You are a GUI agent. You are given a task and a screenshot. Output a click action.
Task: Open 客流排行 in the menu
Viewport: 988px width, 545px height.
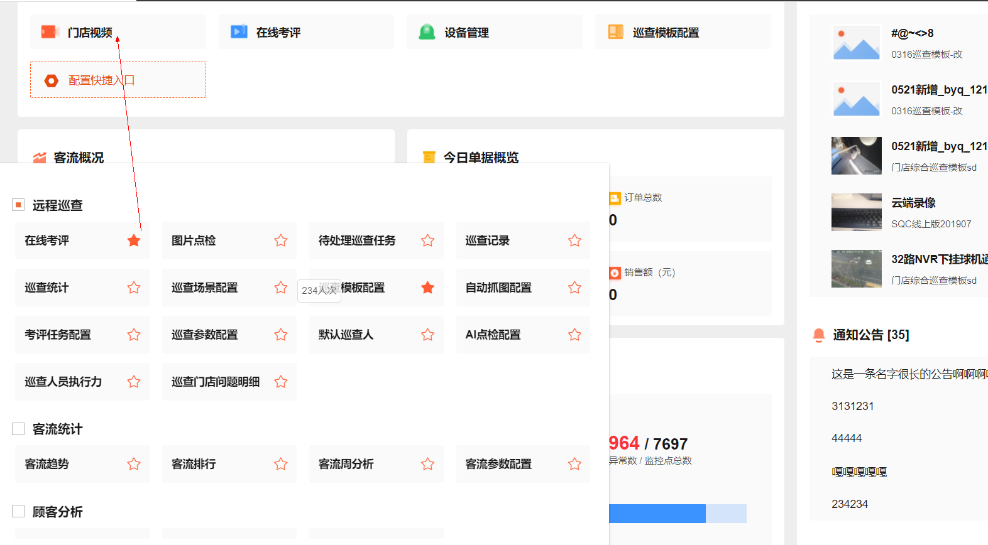(194, 464)
